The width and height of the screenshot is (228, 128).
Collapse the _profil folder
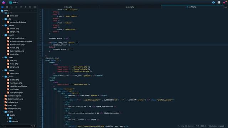pyautogui.click(x=3, y=76)
